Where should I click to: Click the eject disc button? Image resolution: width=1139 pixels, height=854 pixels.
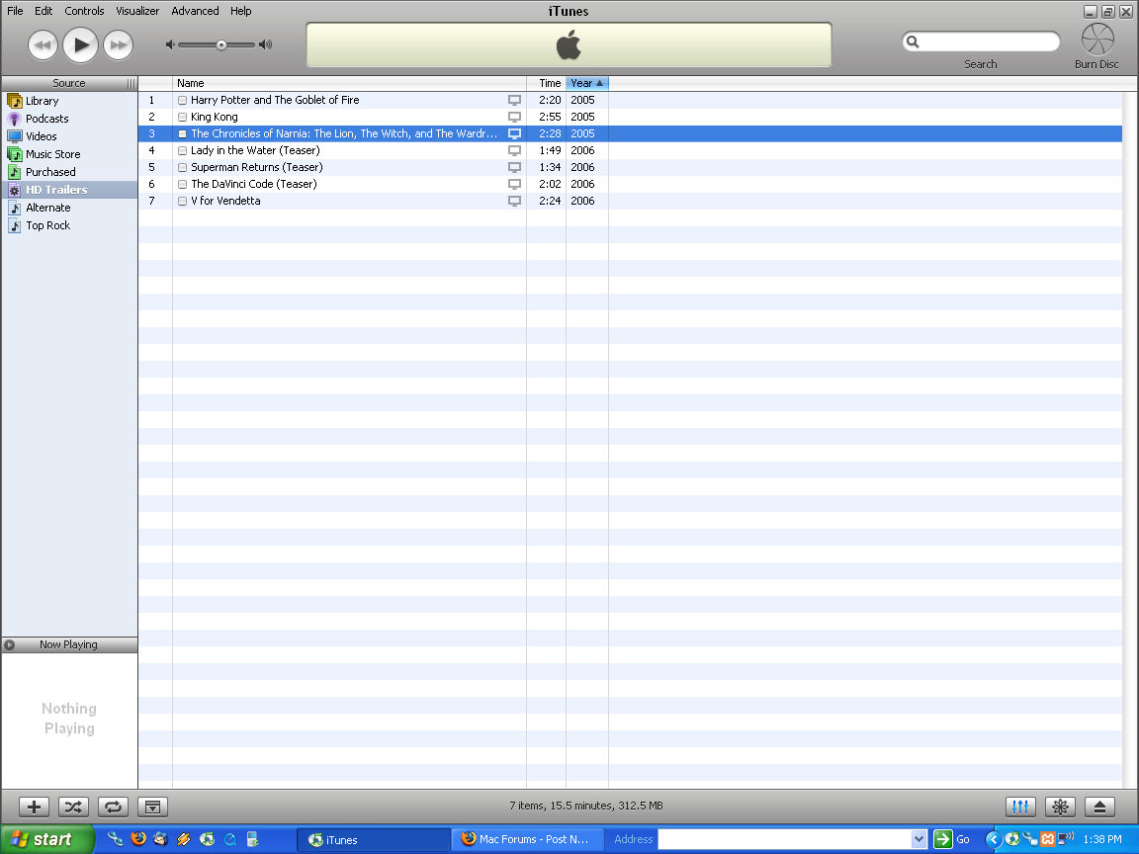point(1099,807)
